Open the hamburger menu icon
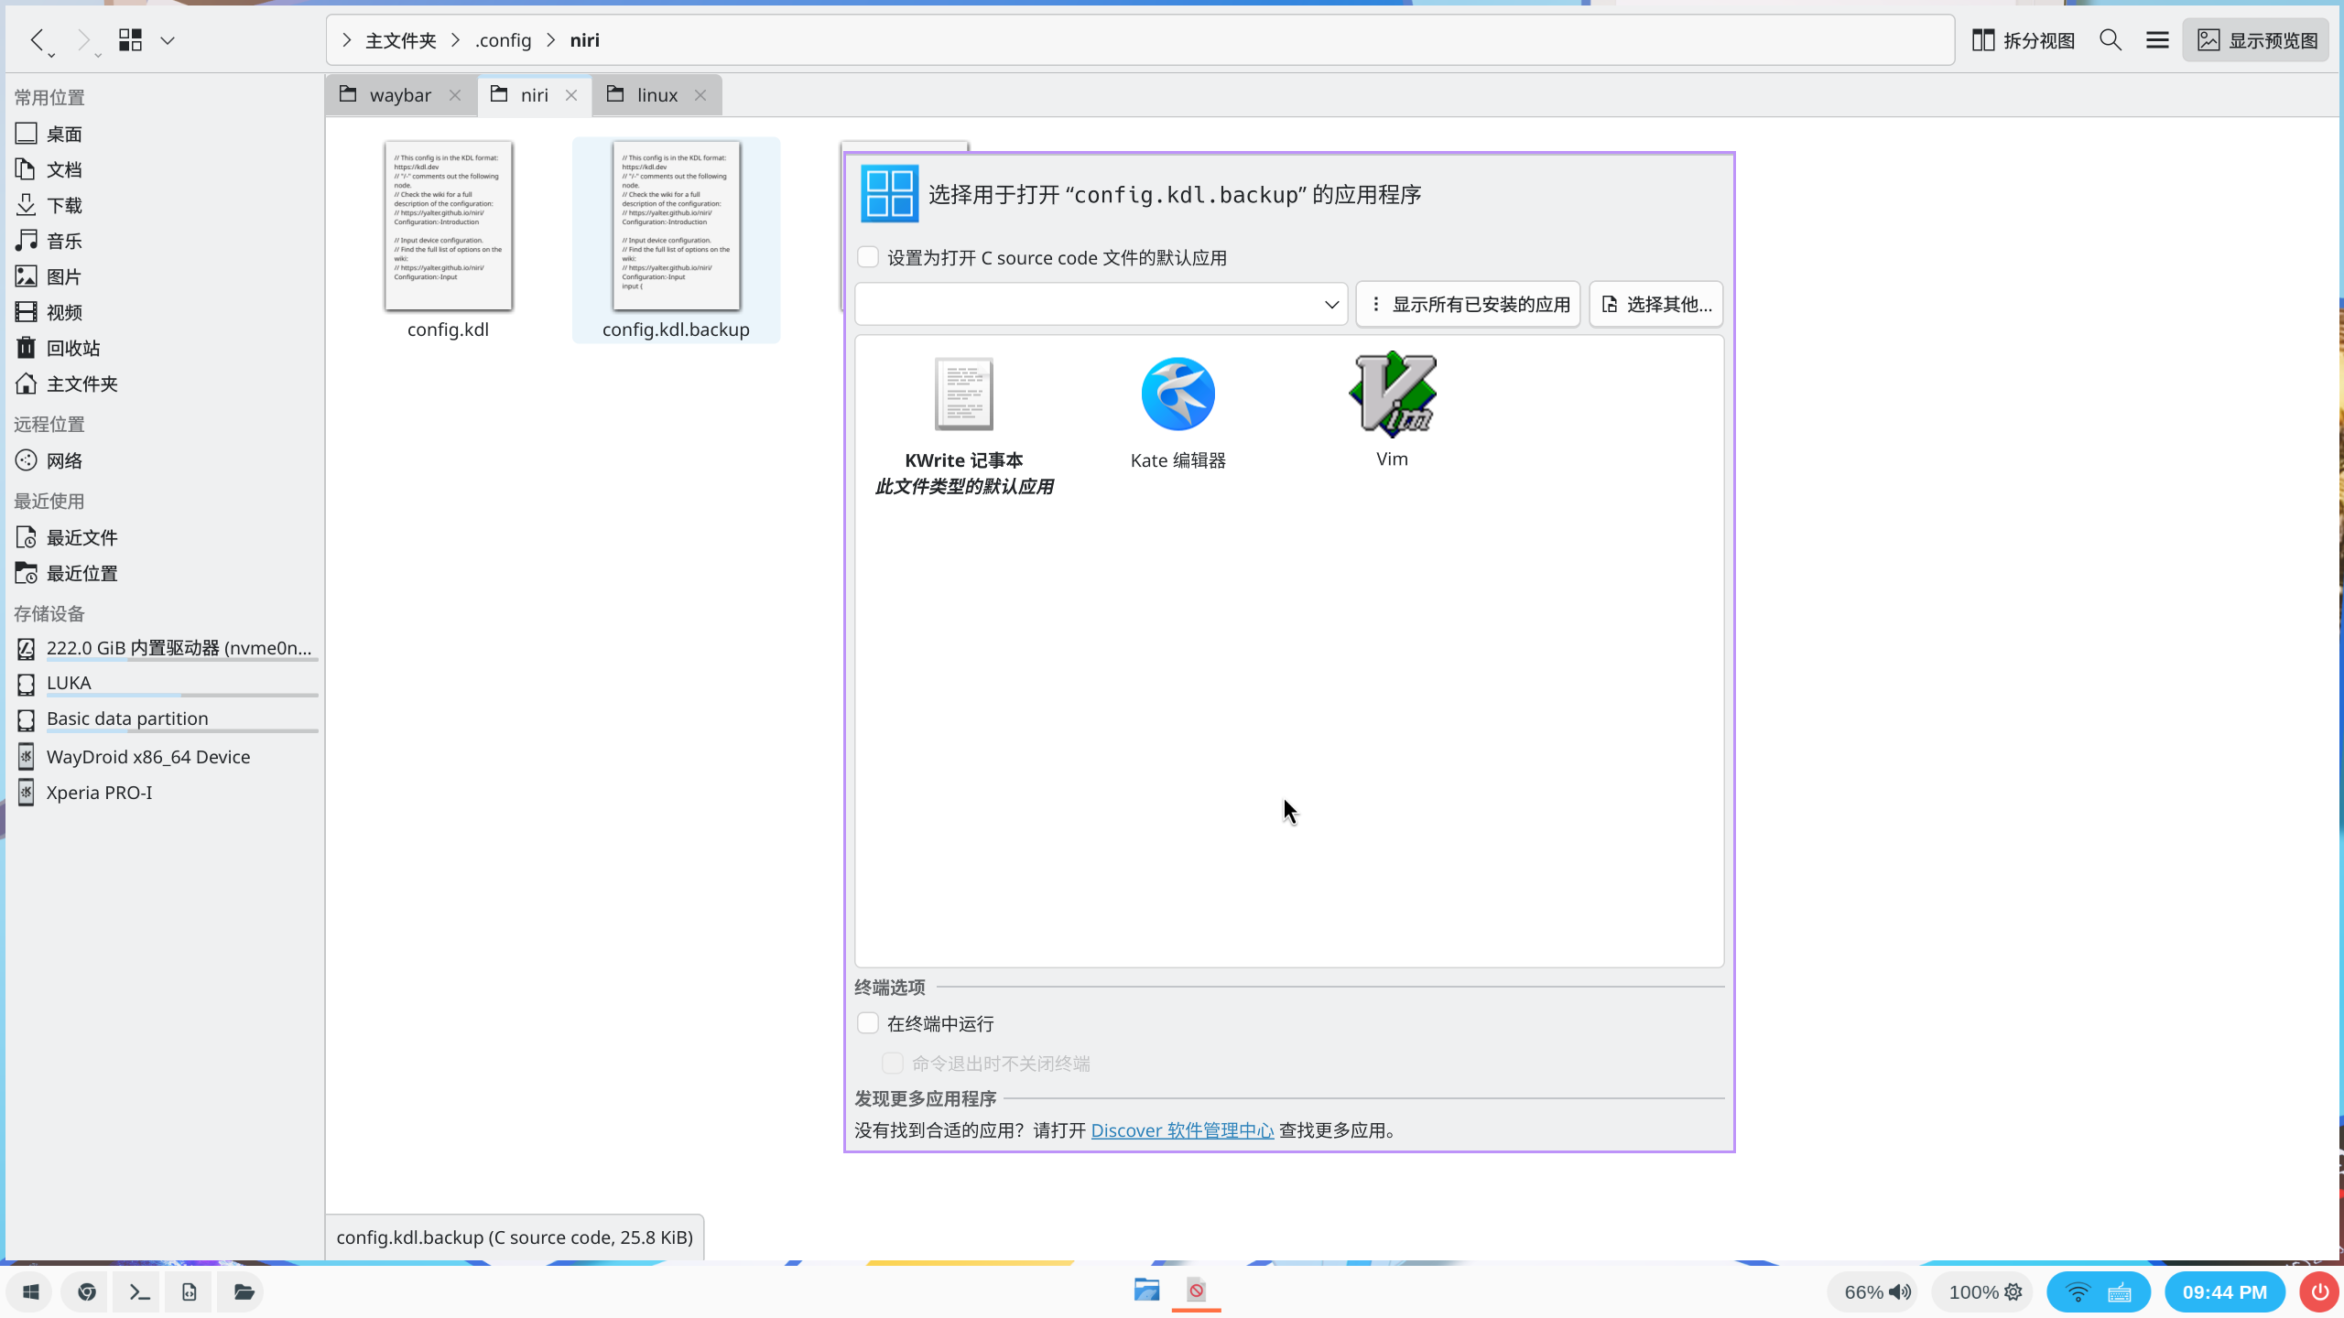 pos(2157,40)
